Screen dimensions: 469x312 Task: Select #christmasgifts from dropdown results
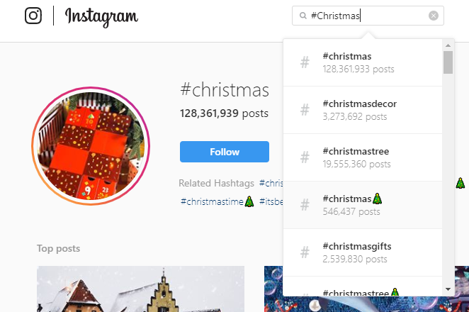pos(363,252)
